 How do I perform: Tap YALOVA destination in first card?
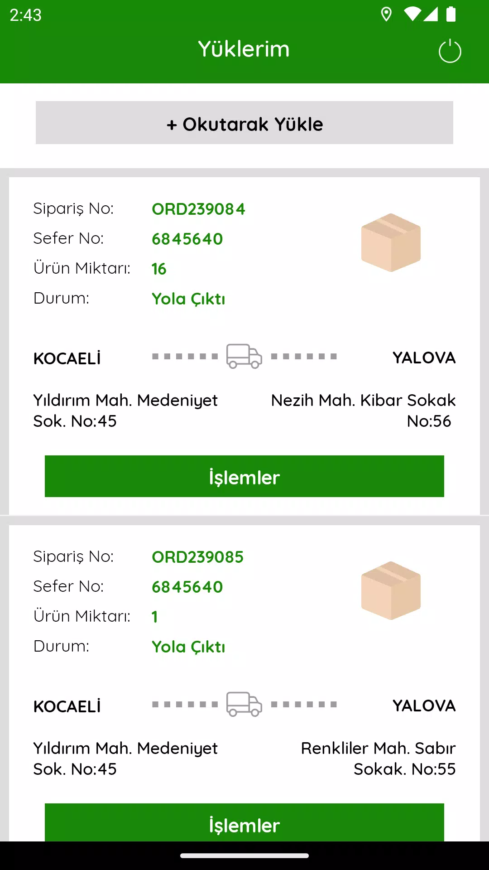click(x=424, y=358)
